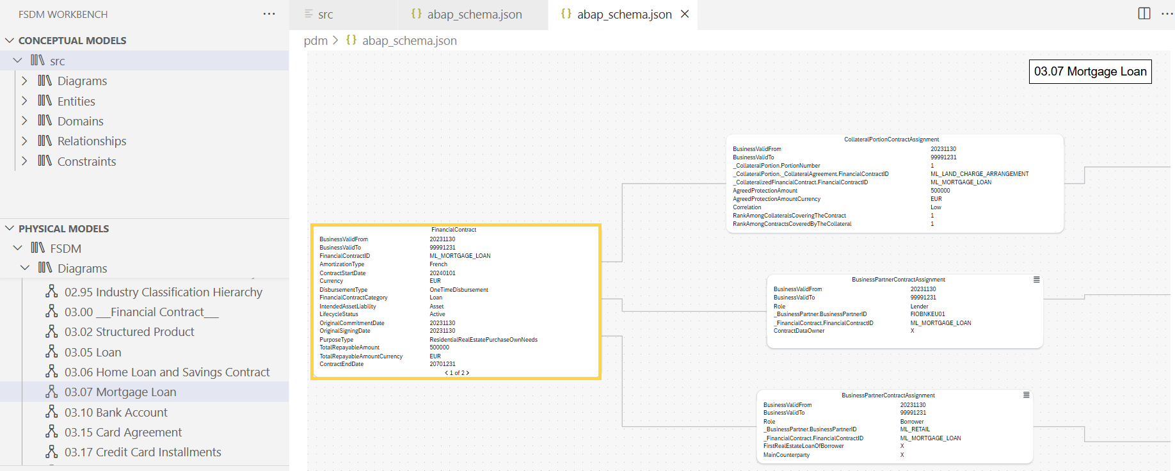The width and height of the screenshot is (1175, 471).
Task: Collapse the Conceptual Models section
Action: [10, 40]
